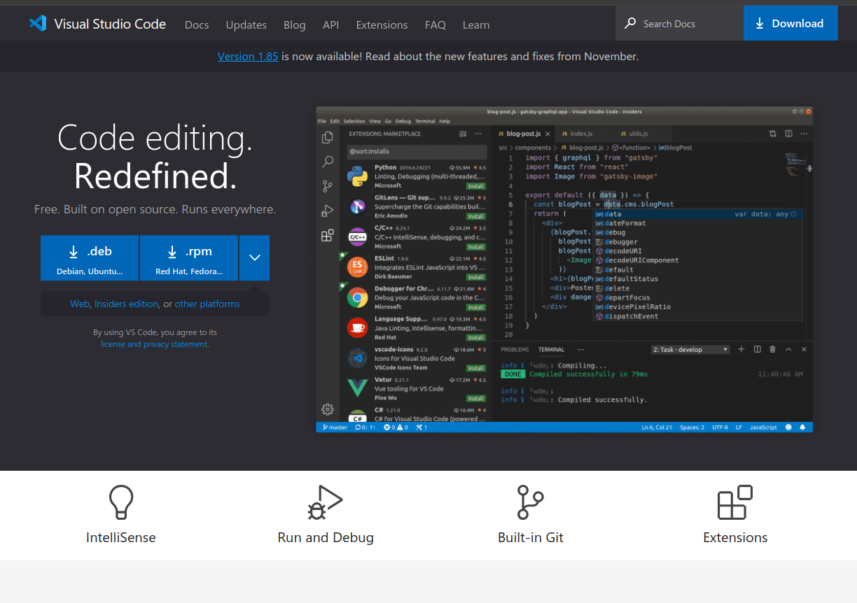Follow the other platforms link
The height and width of the screenshot is (603, 857).
pyautogui.click(x=207, y=304)
